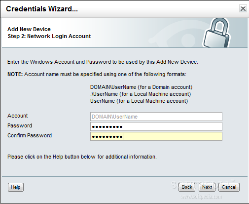Cancel the wizard
The width and height of the screenshot is (249, 204).
(x=229, y=187)
